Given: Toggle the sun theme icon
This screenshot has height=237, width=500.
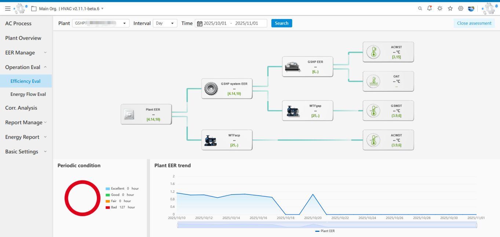Looking at the screenshot, I should coord(440,8).
